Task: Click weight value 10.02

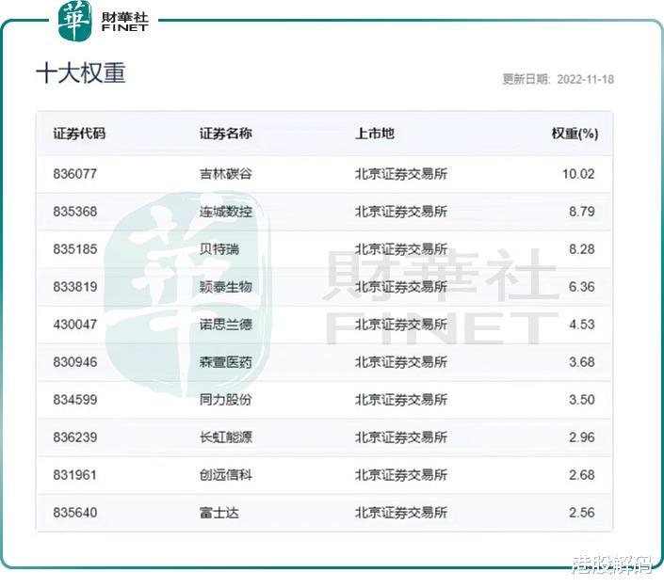Action: coord(578,174)
